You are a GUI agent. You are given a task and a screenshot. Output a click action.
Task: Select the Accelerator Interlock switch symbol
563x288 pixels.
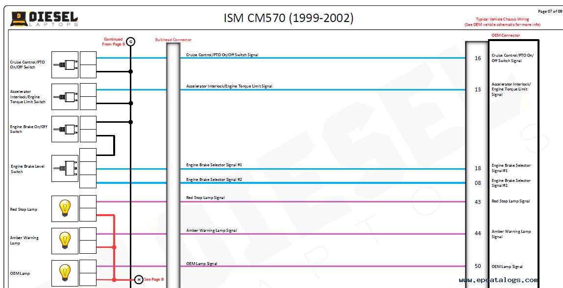(65, 97)
